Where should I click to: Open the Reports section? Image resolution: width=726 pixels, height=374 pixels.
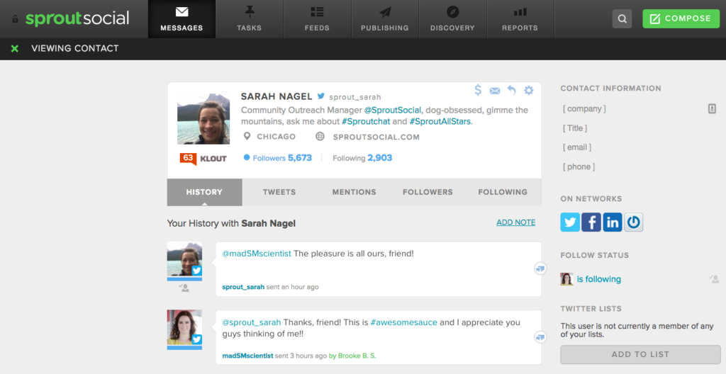click(520, 19)
